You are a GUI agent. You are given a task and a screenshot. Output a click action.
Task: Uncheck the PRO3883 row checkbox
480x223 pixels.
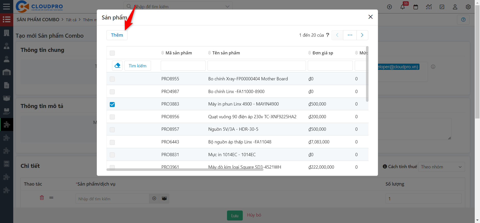[112, 104]
